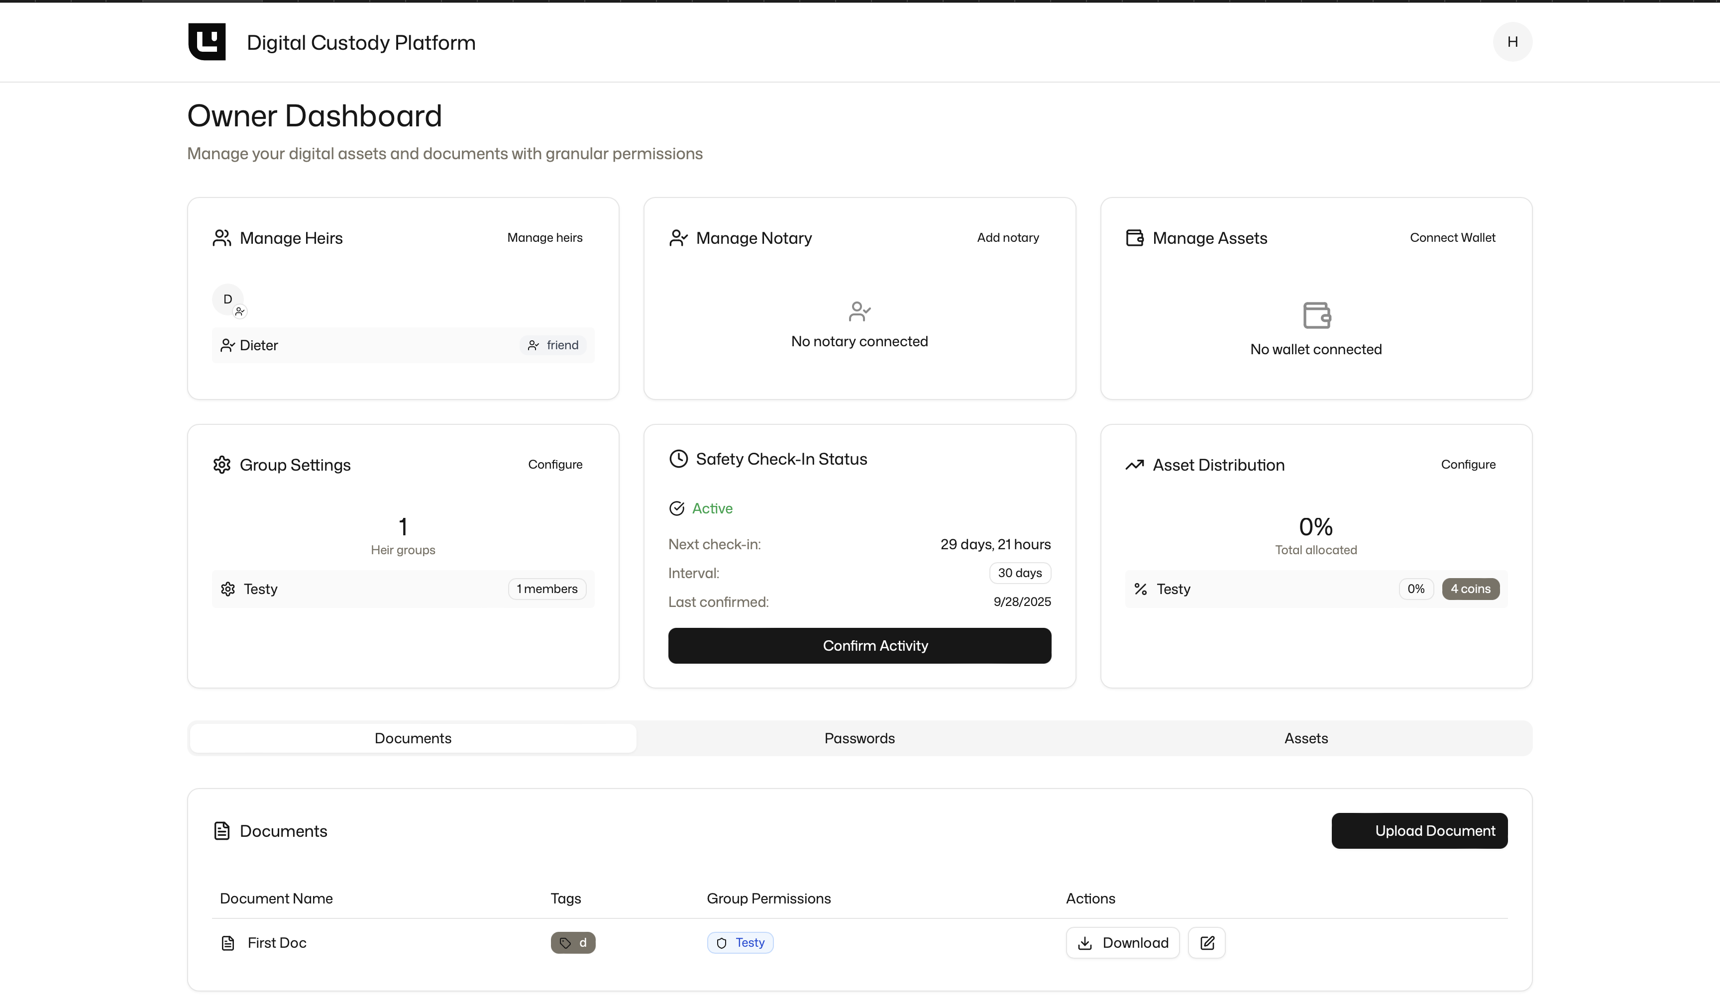Switch to the Assets tab
The width and height of the screenshot is (1720, 997).
tap(1306, 738)
